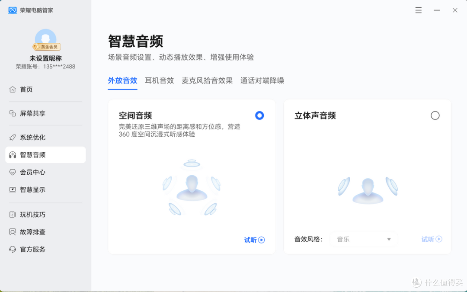Image resolution: width=467 pixels, height=292 pixels.
Task: Click the headphone icon beside 智慧音频
Action: pos(13,154)
